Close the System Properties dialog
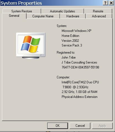The height and width of the screenshot is (132, 115). pyautogui.click(x=111, y=3)
